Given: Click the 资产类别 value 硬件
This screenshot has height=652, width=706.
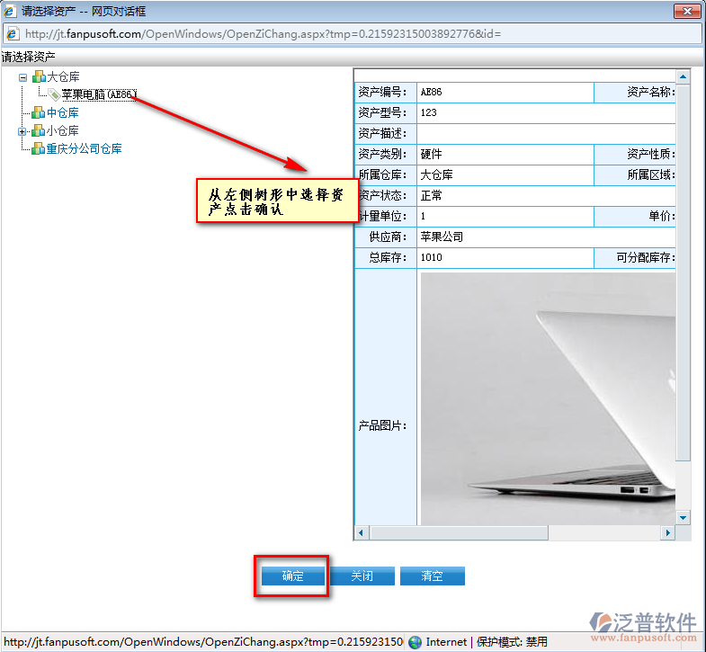Looking at the screenshot, I should click(431, 155).
